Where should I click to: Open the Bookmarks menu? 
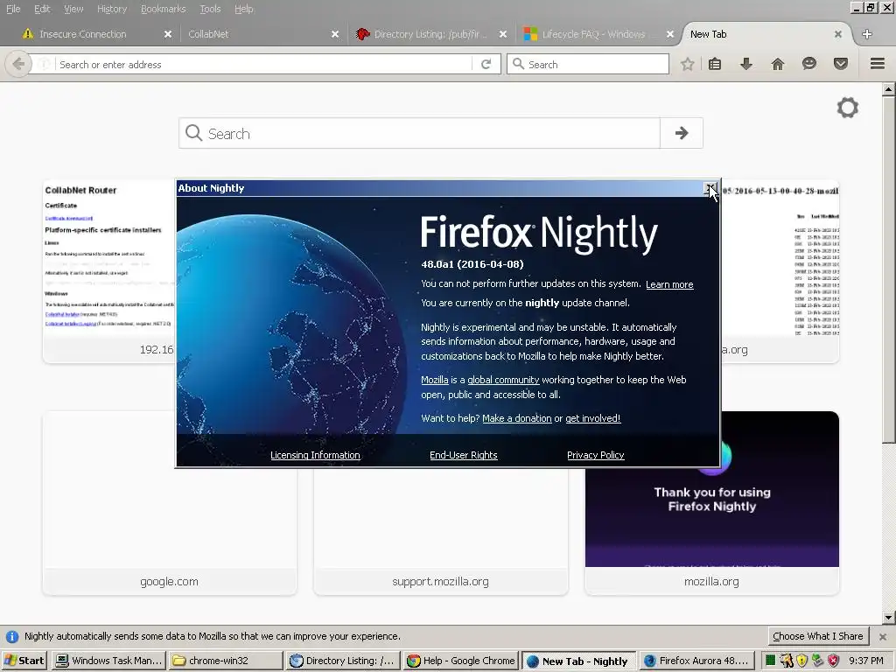point(164,9)
